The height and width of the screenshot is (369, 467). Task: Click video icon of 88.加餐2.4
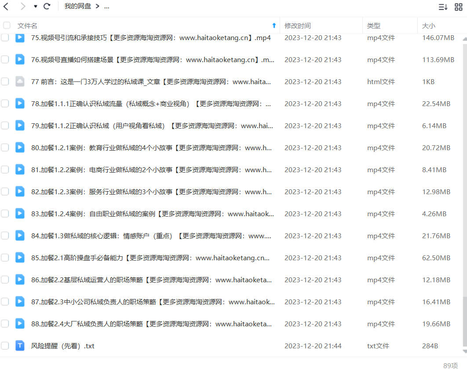[20, 324]
